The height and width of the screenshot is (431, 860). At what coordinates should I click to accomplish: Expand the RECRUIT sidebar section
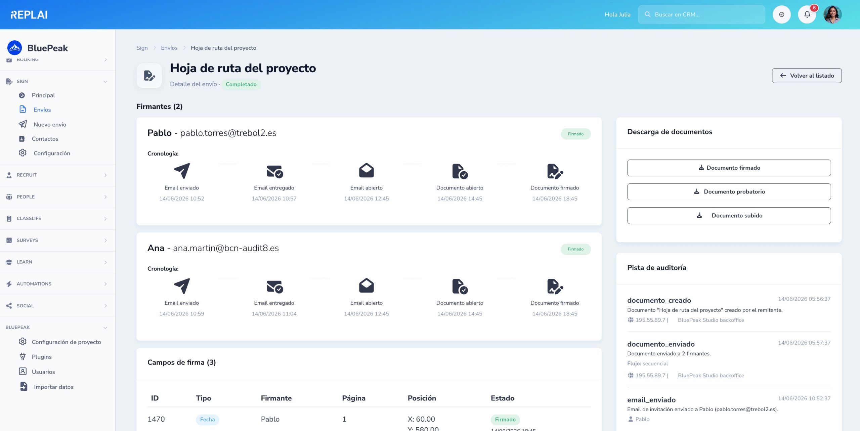(x=57, y=175)
